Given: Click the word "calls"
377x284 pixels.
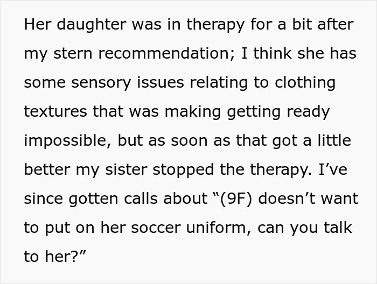Looking at the screenshot, I should pyautogui.click(x=141, y=198).
